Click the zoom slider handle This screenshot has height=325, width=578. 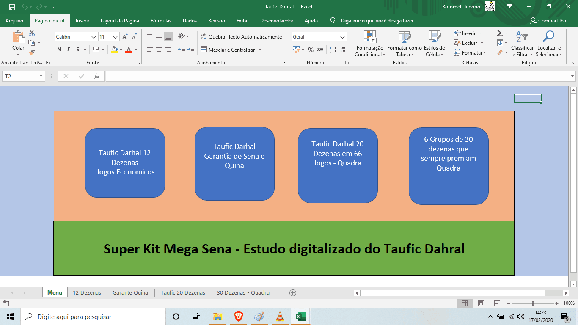coord(533,303)
